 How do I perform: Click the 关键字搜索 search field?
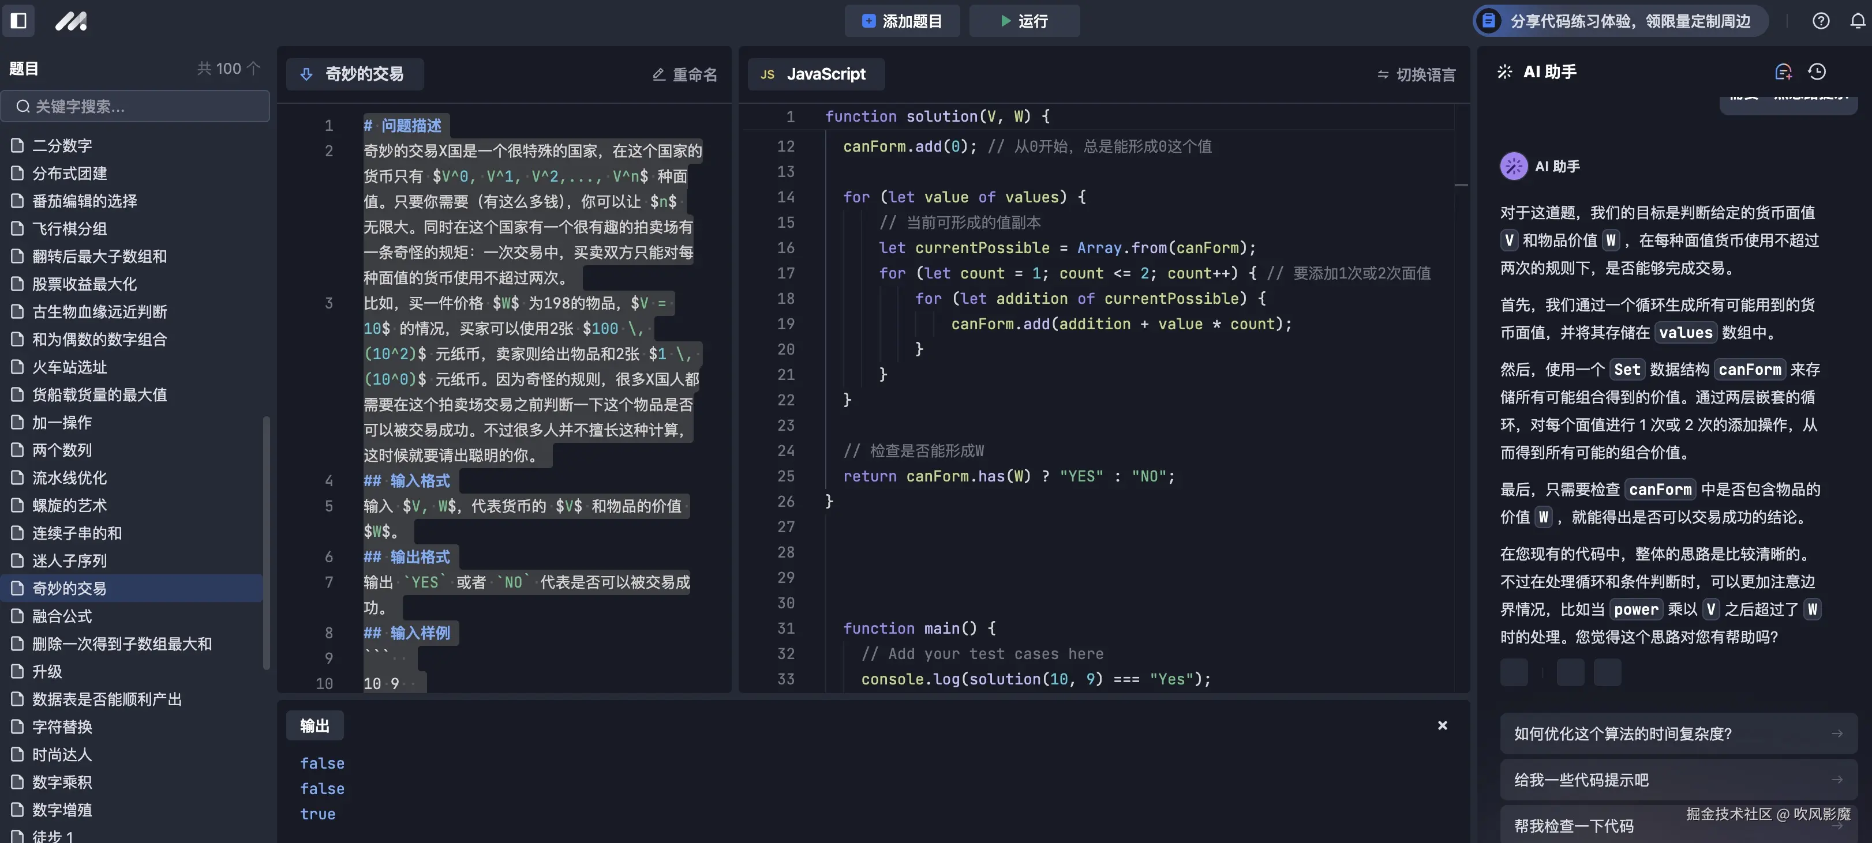tap(135, 106)
